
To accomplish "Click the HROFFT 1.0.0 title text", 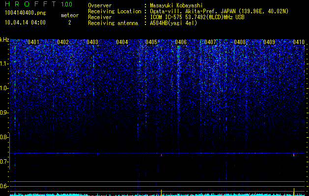I will point(39,4).
